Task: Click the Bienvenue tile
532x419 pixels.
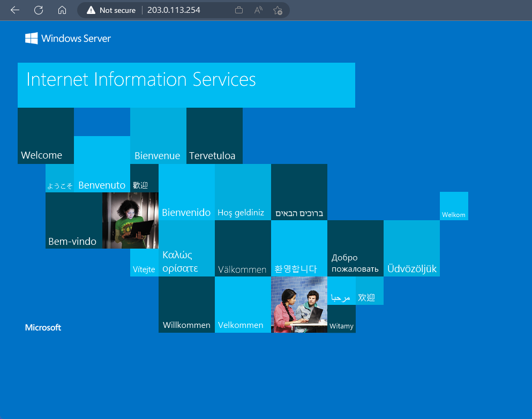Action: [158, 136]
